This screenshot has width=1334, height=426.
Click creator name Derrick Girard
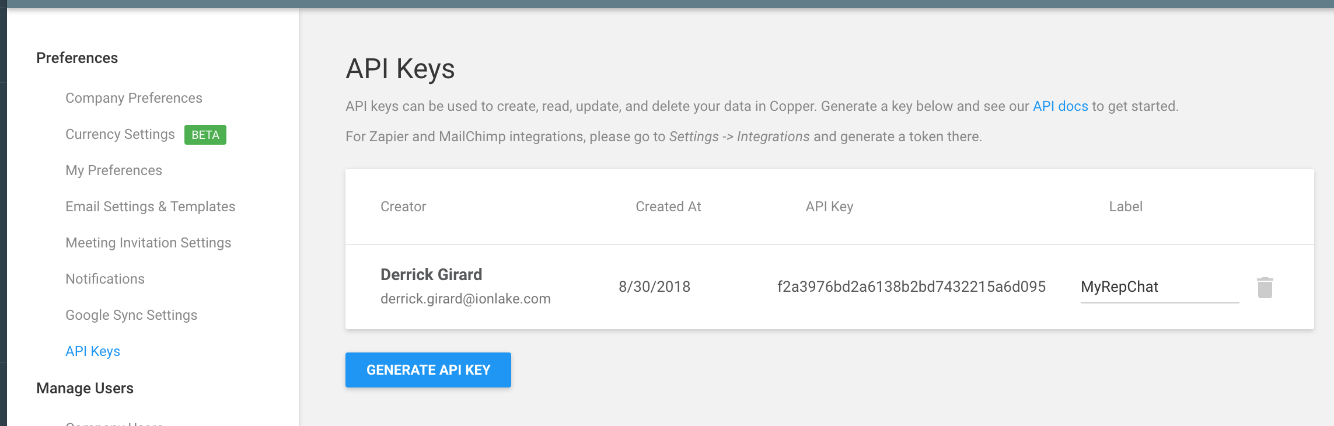tap(431, 274)
